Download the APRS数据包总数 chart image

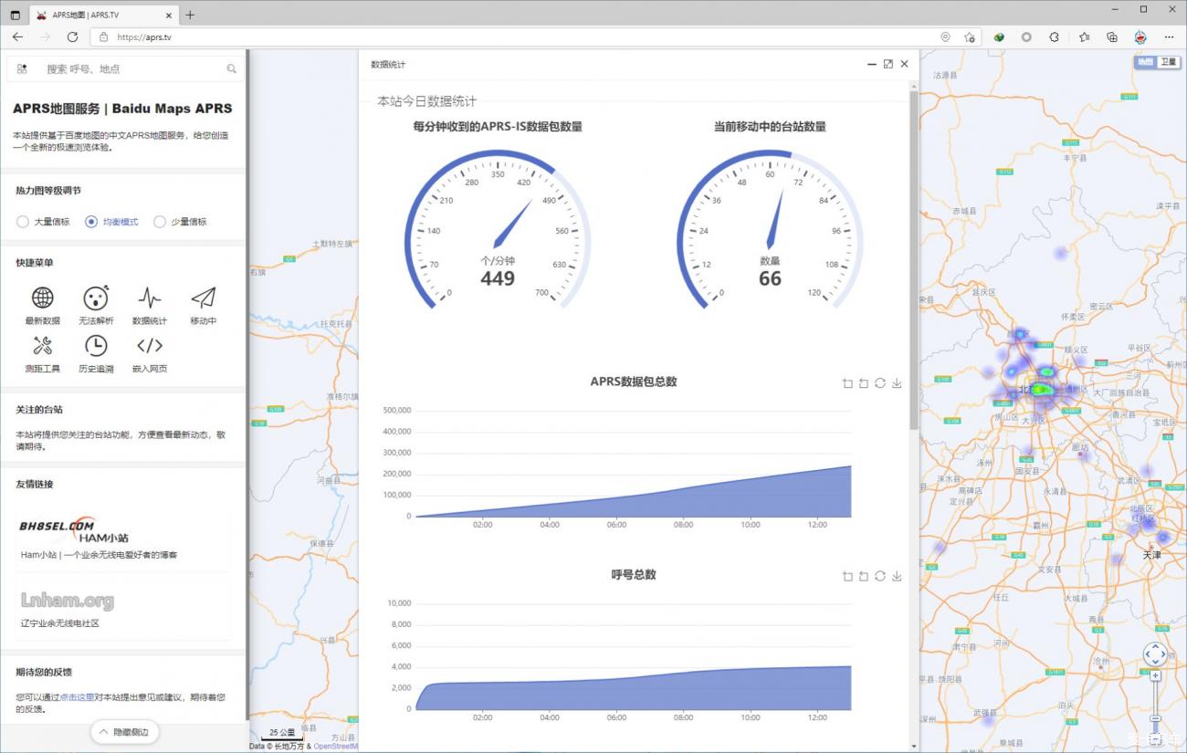pyautogui.click(x=897, y=383)
